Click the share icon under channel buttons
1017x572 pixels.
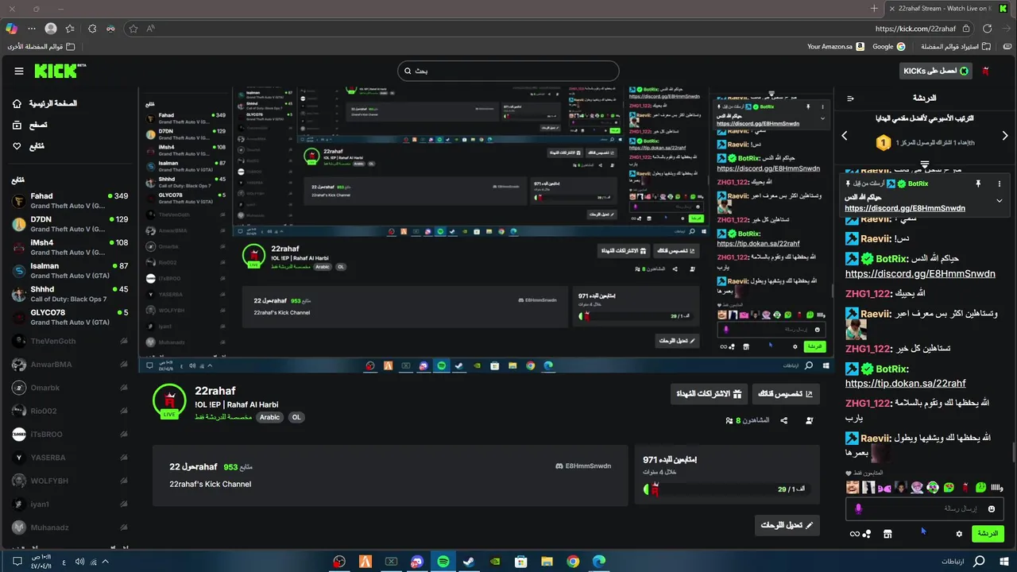click(x=783, y=420)
